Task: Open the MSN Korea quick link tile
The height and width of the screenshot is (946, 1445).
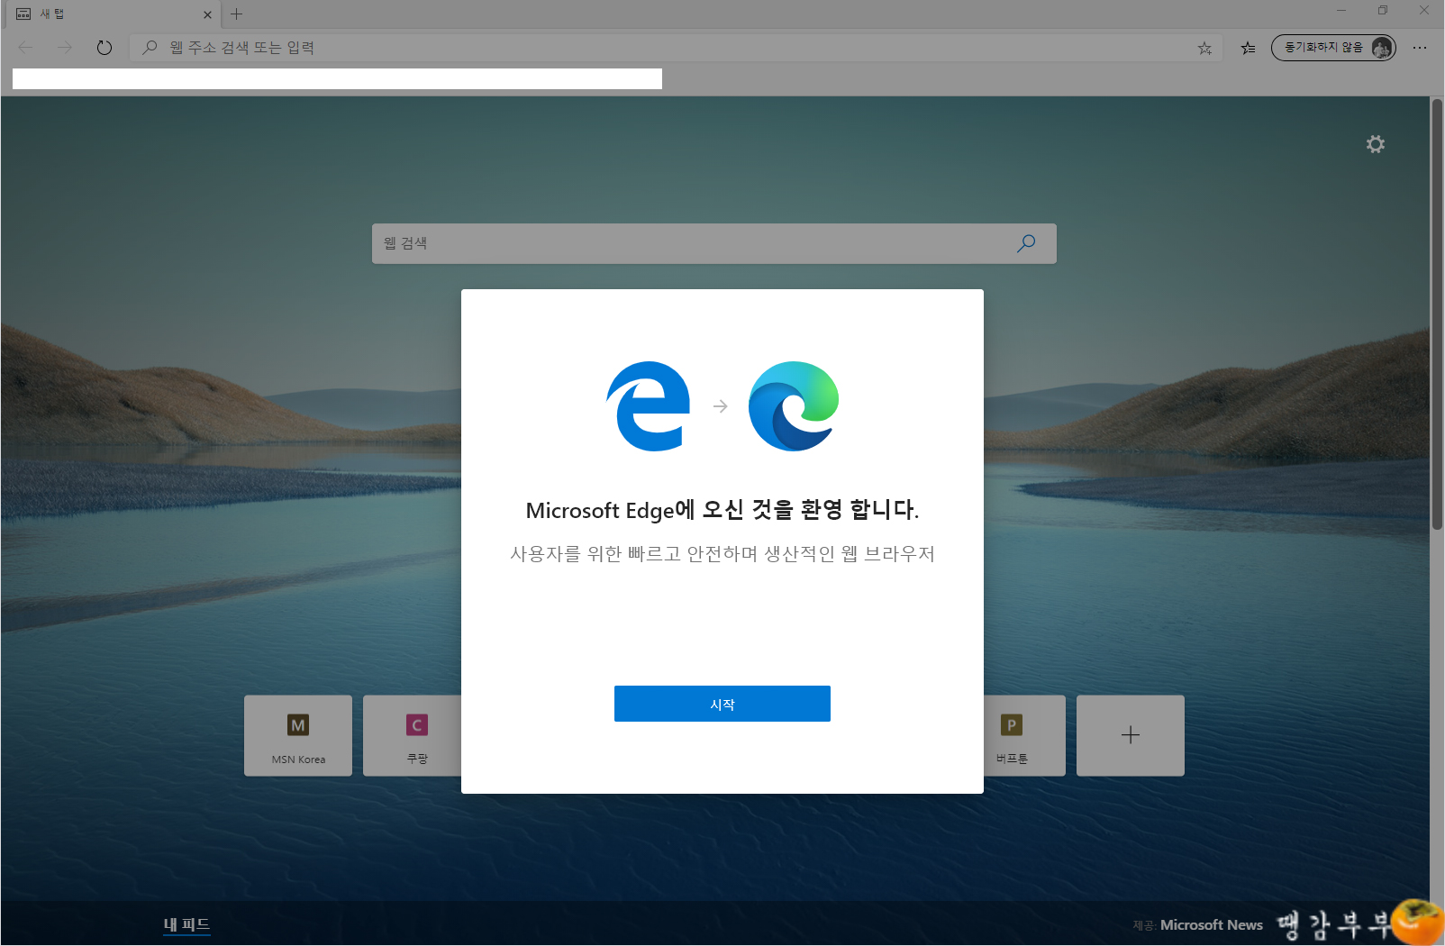Action: pos(298,735)
